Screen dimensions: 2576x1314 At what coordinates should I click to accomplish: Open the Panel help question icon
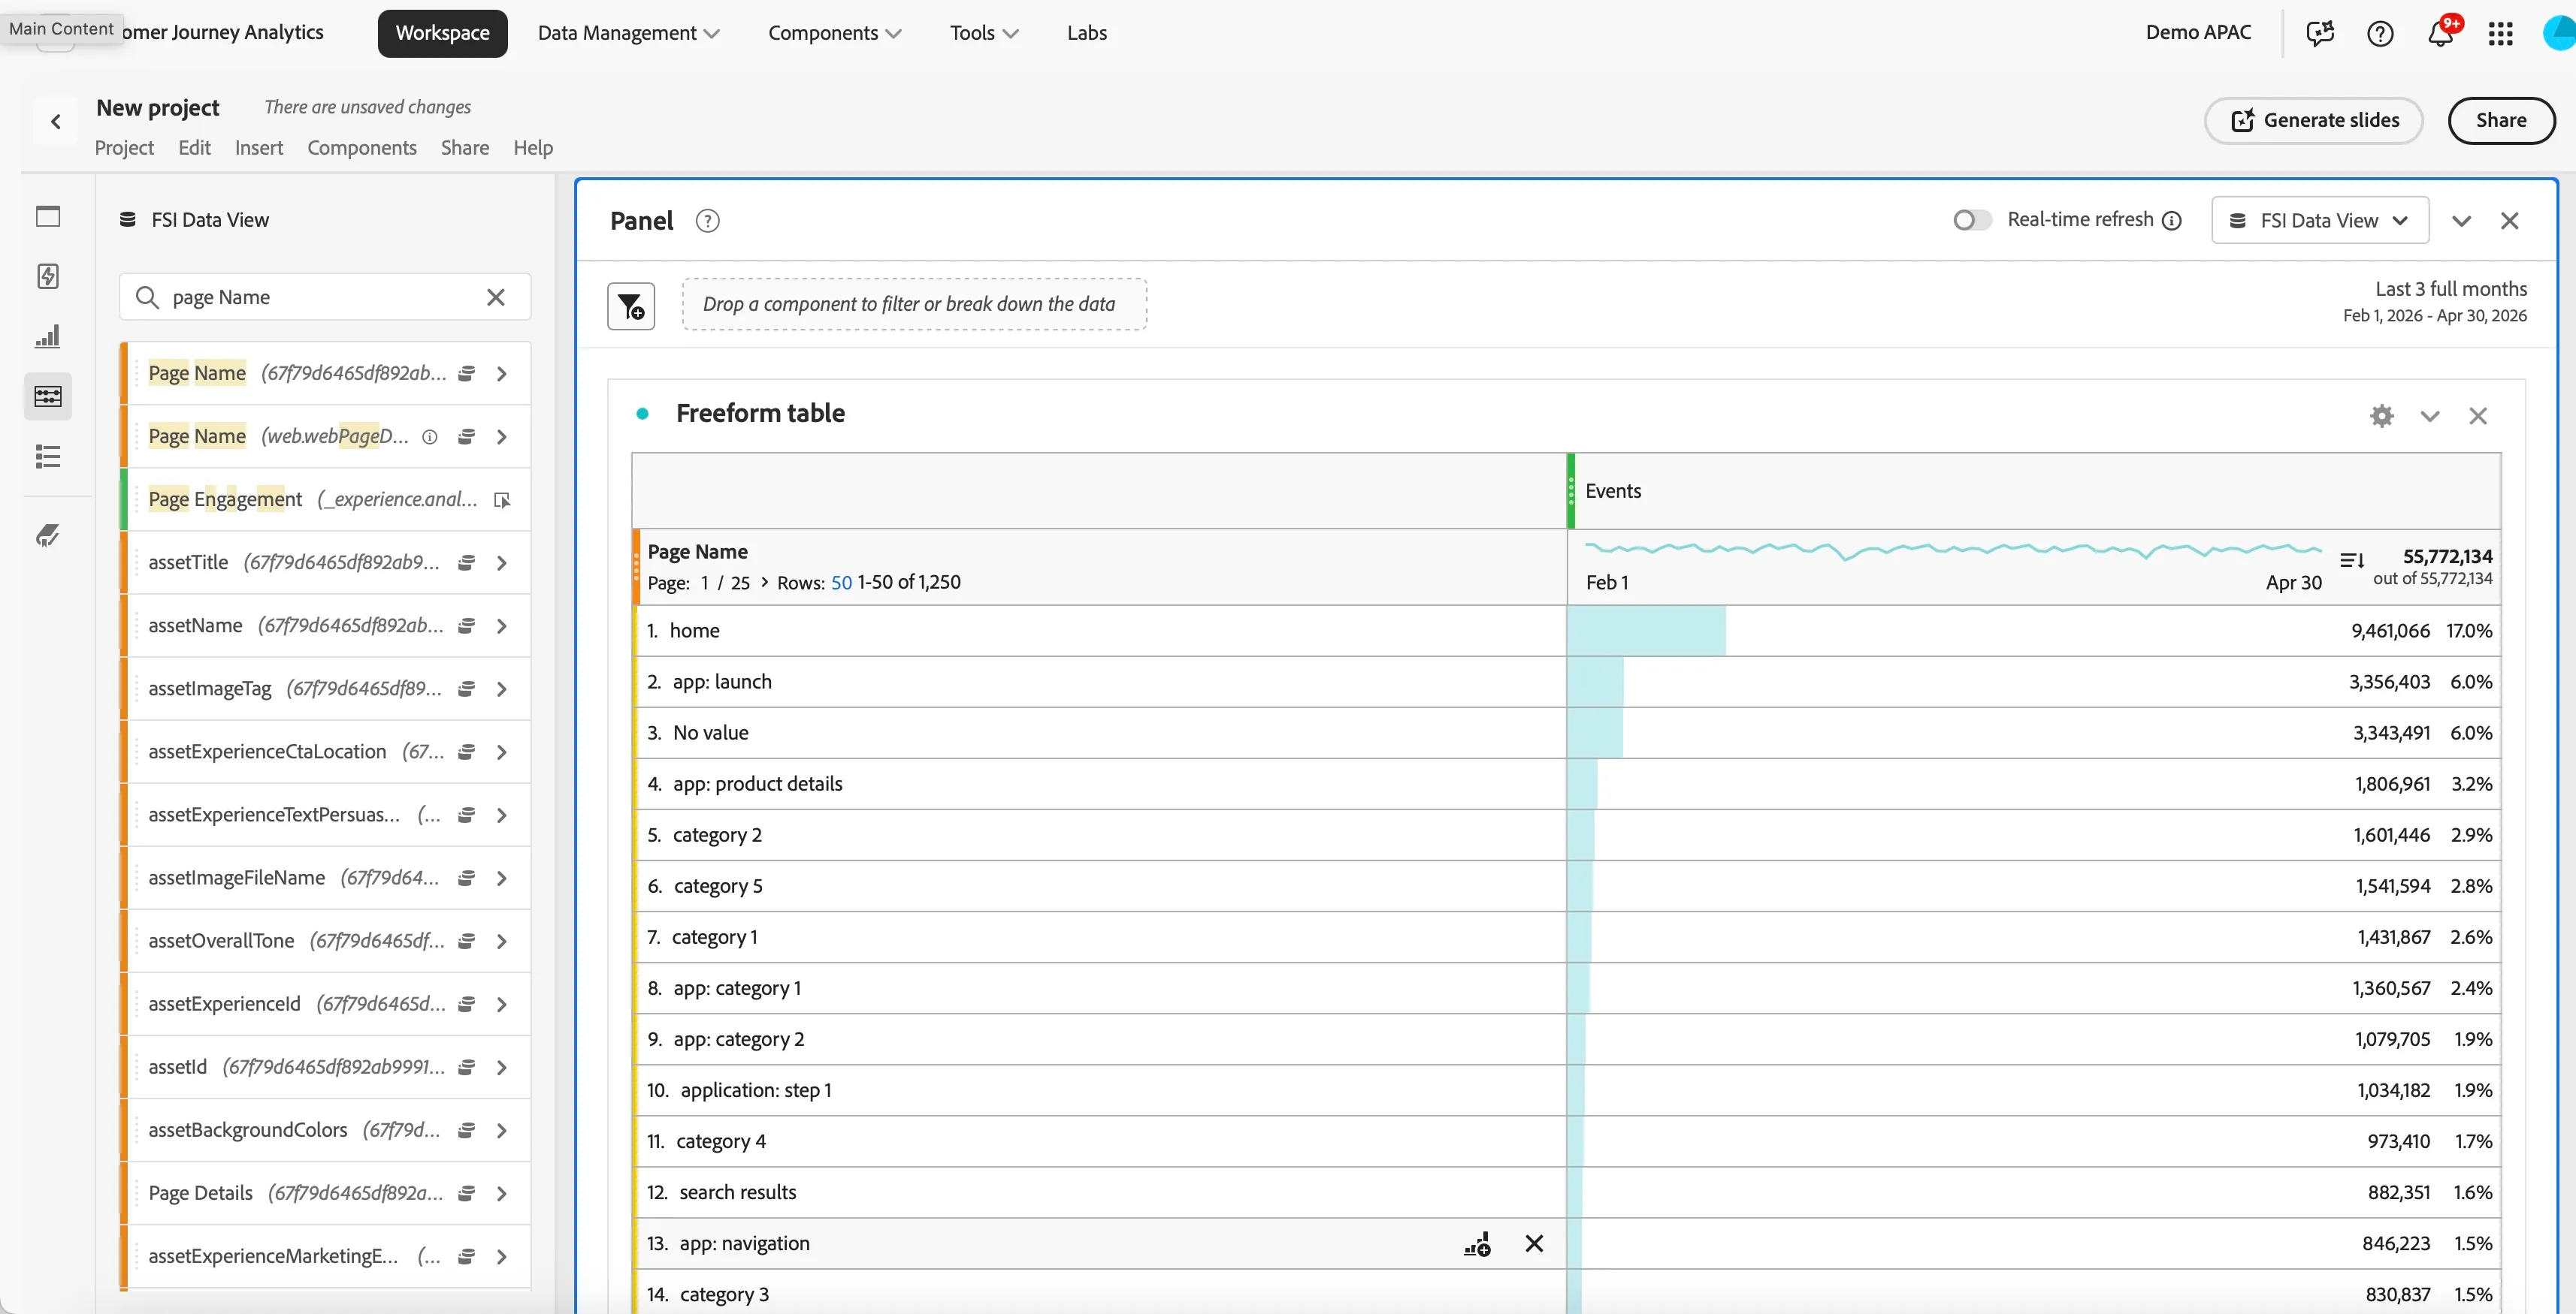pyautogui.click(x=708, y=221)
